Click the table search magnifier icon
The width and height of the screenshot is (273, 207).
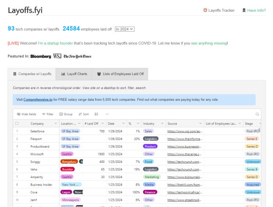coord(257,114)
